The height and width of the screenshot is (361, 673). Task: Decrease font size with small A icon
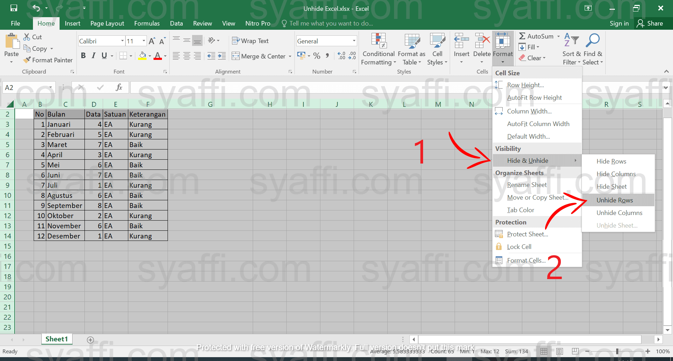[x=162, y=41]
